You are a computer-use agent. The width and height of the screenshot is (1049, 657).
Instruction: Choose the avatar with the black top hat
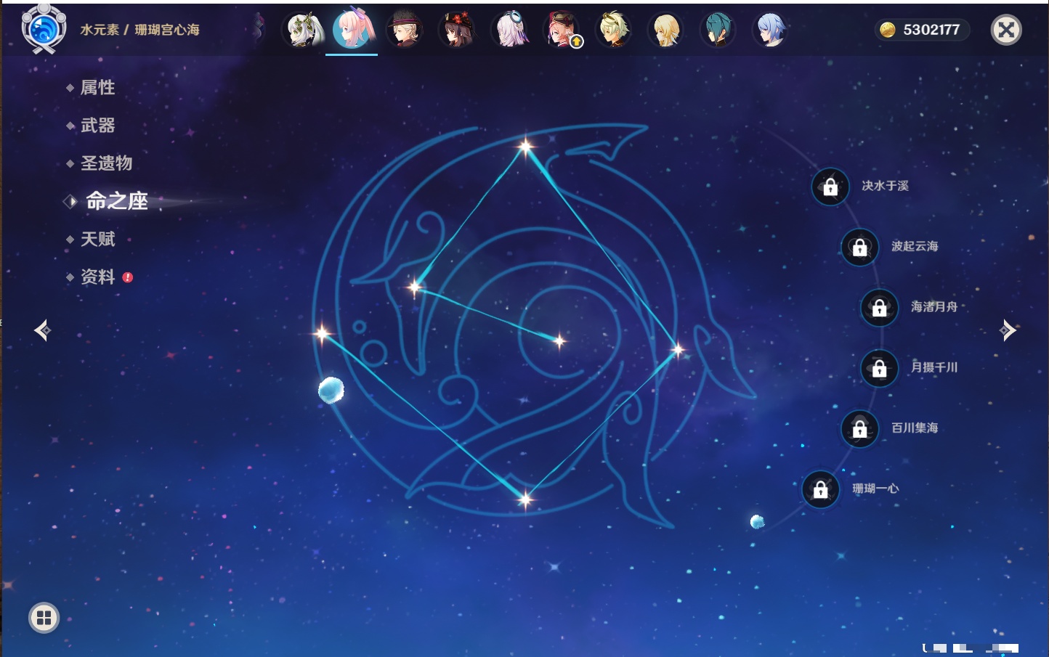pos(405,30)
